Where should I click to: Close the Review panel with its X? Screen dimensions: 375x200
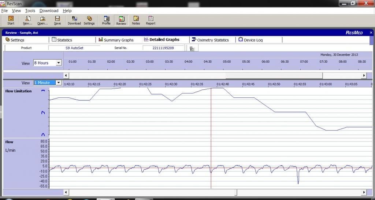coord(371,33)
